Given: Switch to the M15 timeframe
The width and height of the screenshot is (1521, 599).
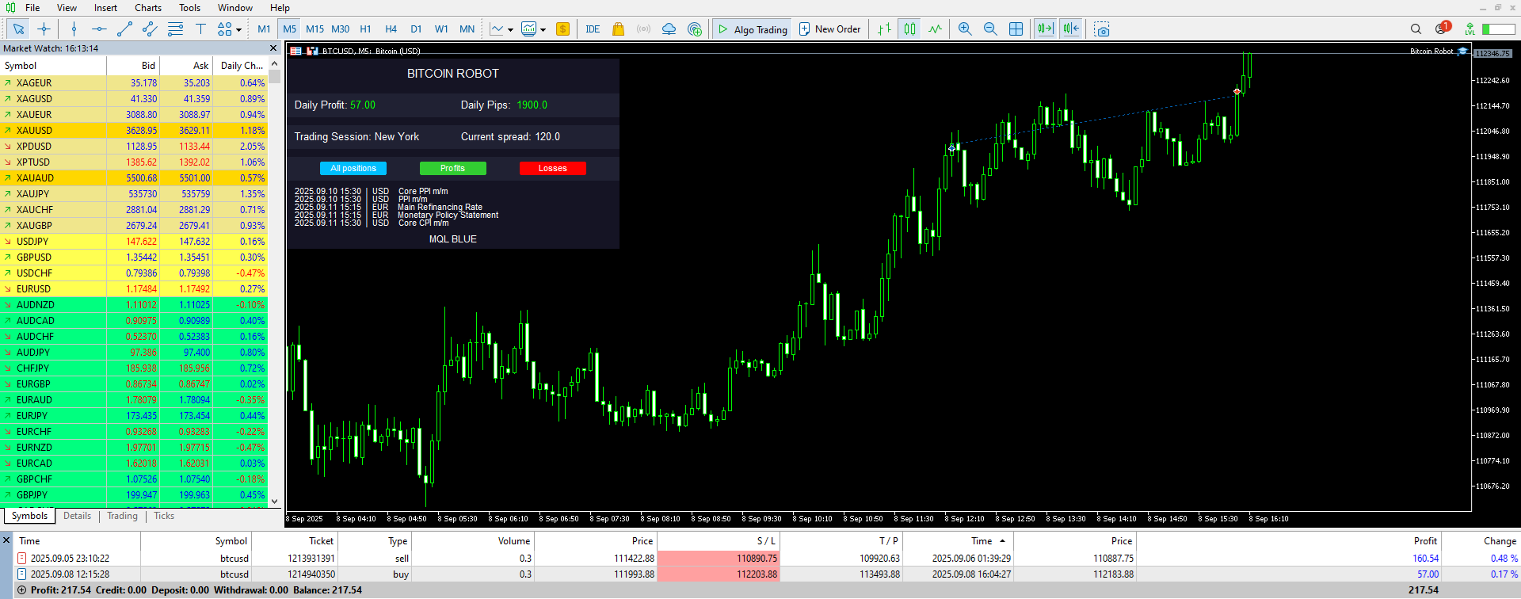Looking at the screenshot, I should point(314,29).
